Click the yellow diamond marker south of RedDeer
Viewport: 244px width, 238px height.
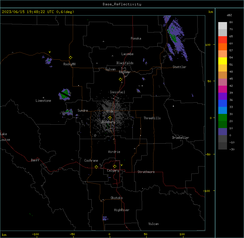pyautogui.click(x=121, y=79)
